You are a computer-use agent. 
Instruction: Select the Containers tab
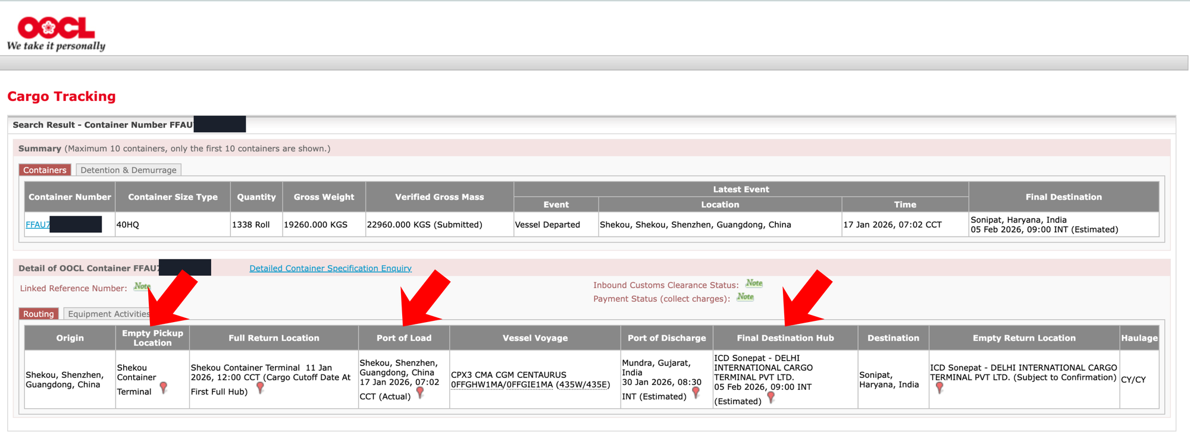pos(45,170)
